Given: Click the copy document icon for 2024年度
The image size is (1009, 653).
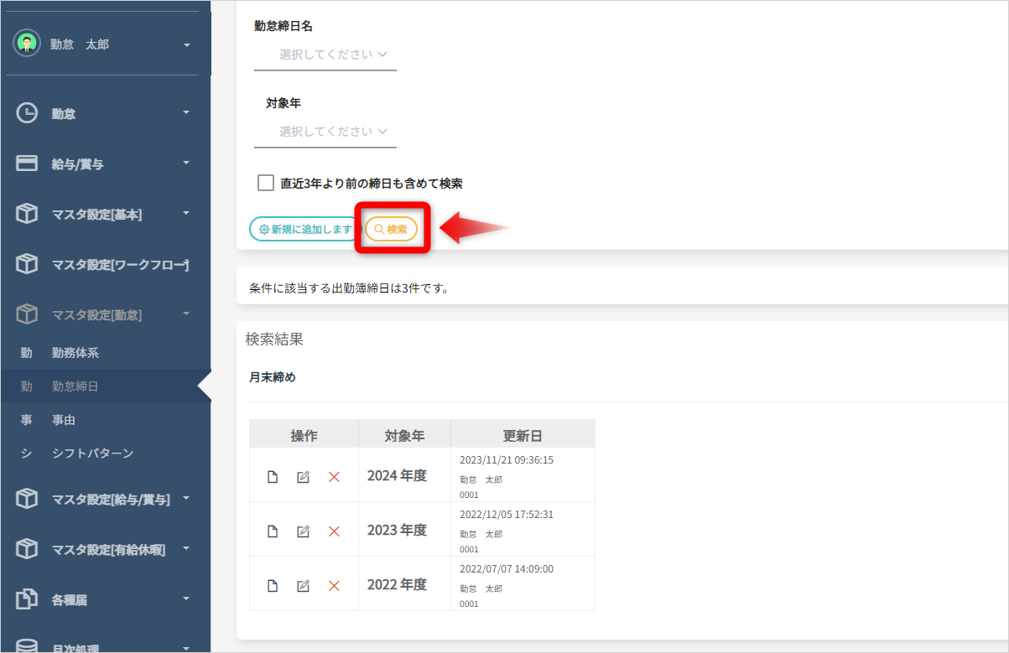Looking at the screenshot, I should click(x=273, y=477).
